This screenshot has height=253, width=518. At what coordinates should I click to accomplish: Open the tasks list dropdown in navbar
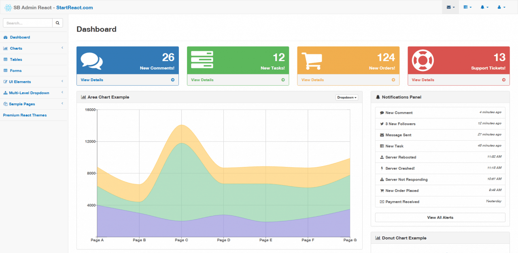click(467, 7)
